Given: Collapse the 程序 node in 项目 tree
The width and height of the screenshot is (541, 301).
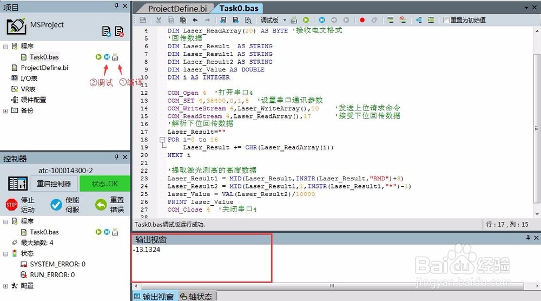Looking at the screenshot, I should coord(5,46).
